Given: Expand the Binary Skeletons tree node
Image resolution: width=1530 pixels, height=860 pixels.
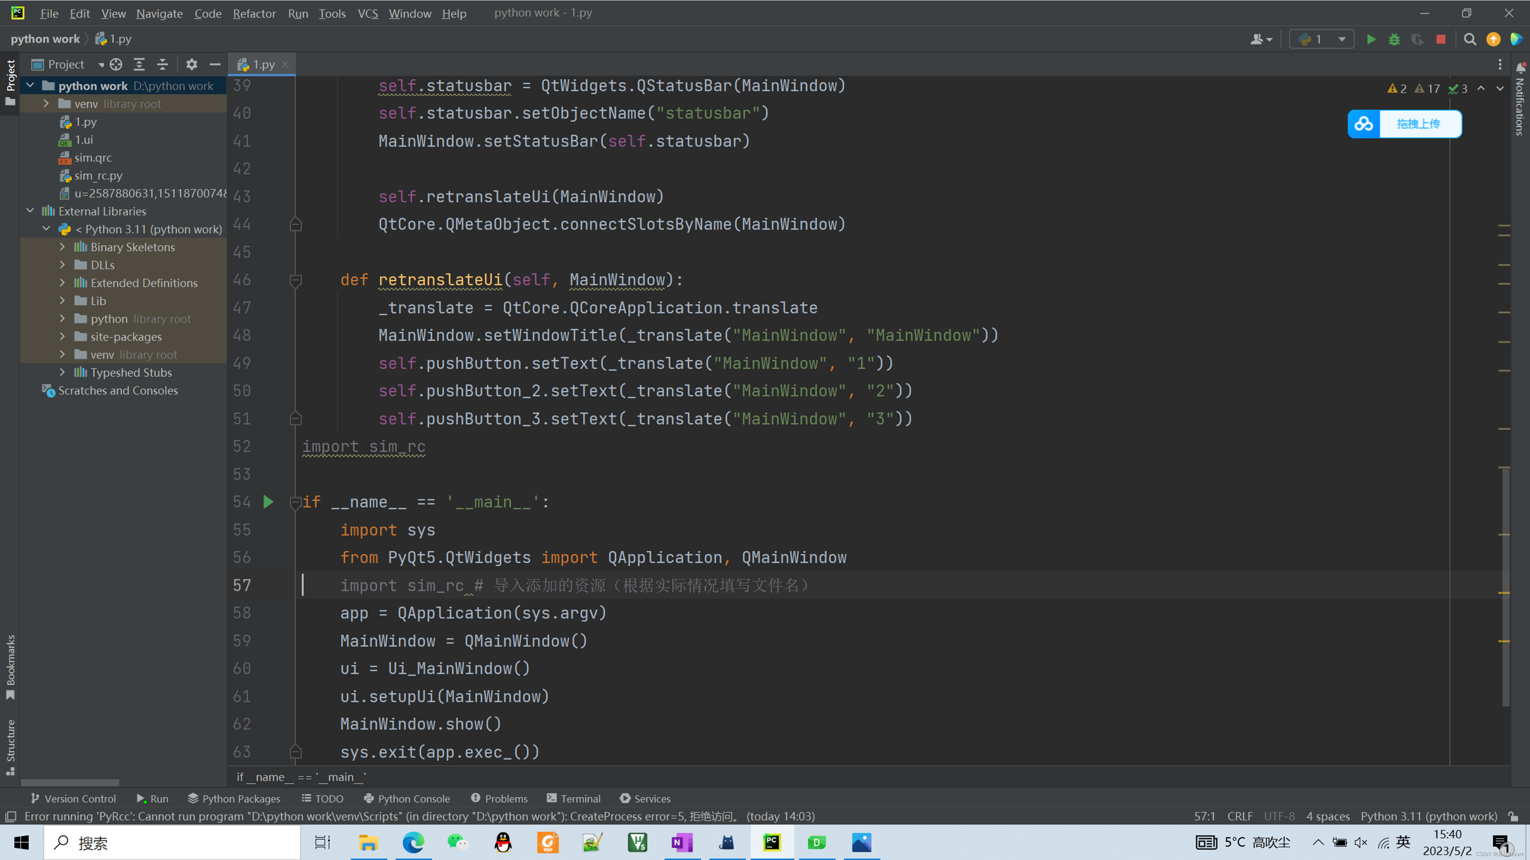Looking at the screenshot, I should 63,247.
